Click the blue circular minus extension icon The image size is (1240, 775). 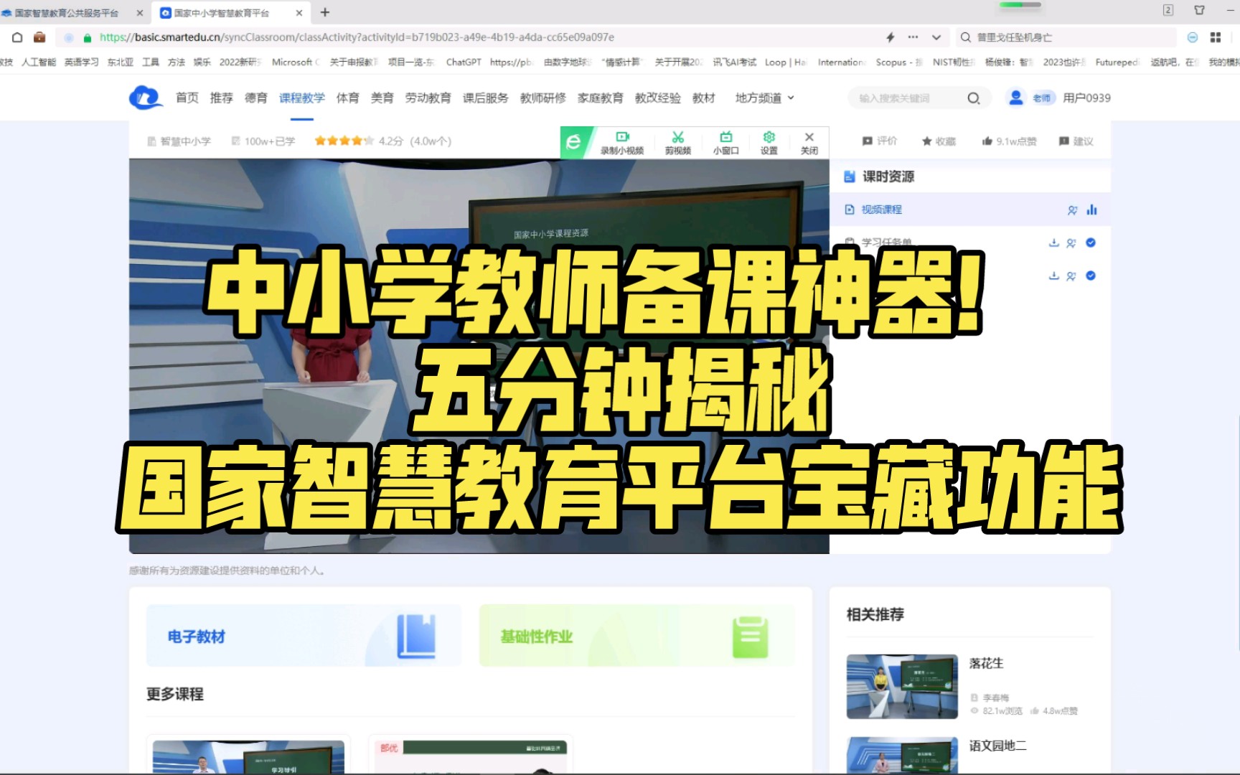(1193, 37)
